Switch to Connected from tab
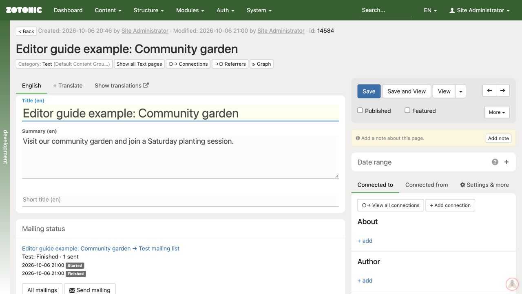Viewport: 522px width, 294px height. point(427,185)
